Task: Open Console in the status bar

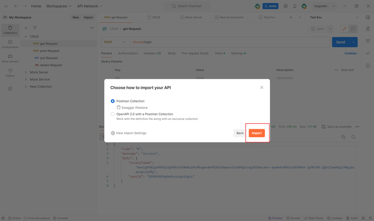Action: click(x=60, y=218)
